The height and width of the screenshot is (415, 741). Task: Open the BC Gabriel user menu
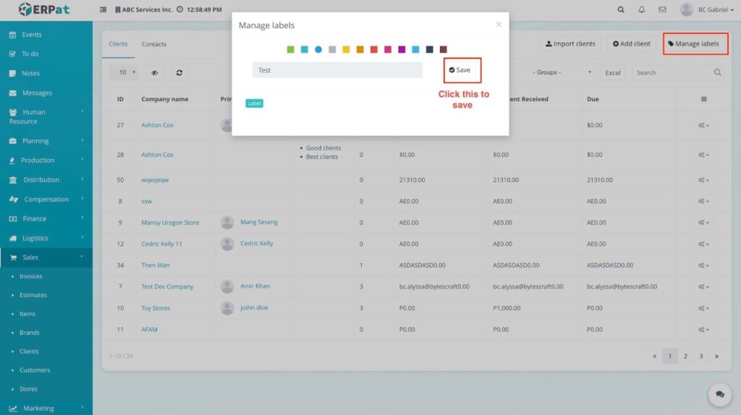706,10
